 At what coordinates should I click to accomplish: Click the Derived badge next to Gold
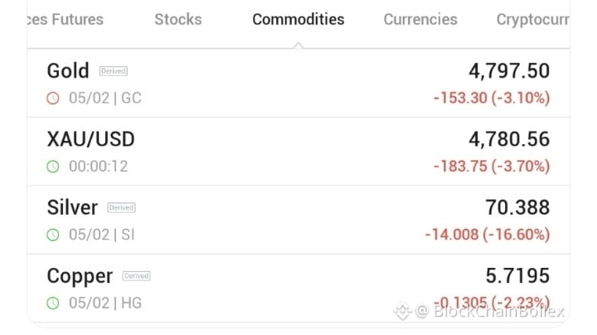(x=114, y=71)
